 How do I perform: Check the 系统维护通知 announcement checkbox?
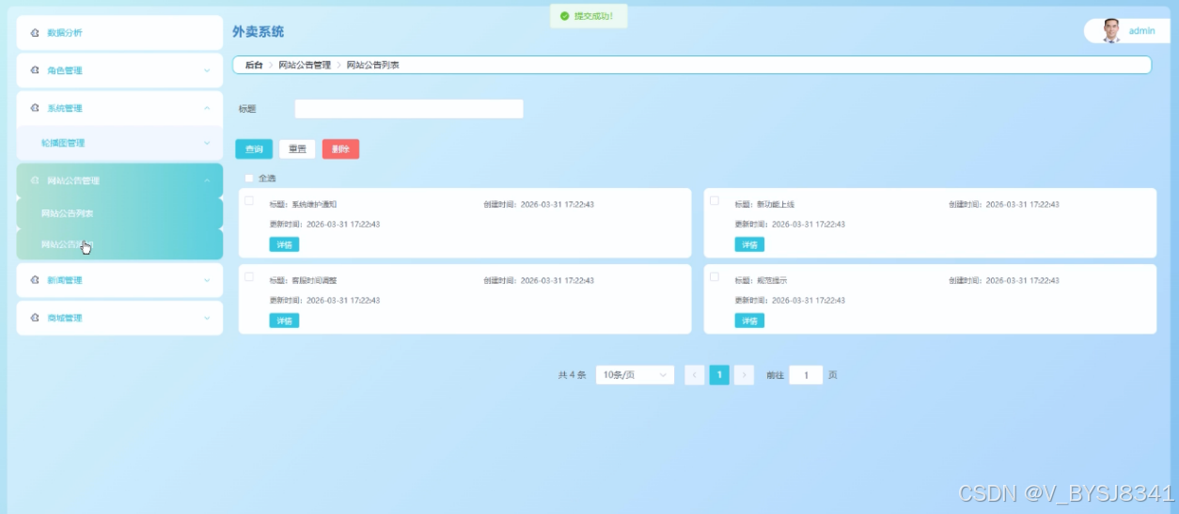[x=249, y=200]
